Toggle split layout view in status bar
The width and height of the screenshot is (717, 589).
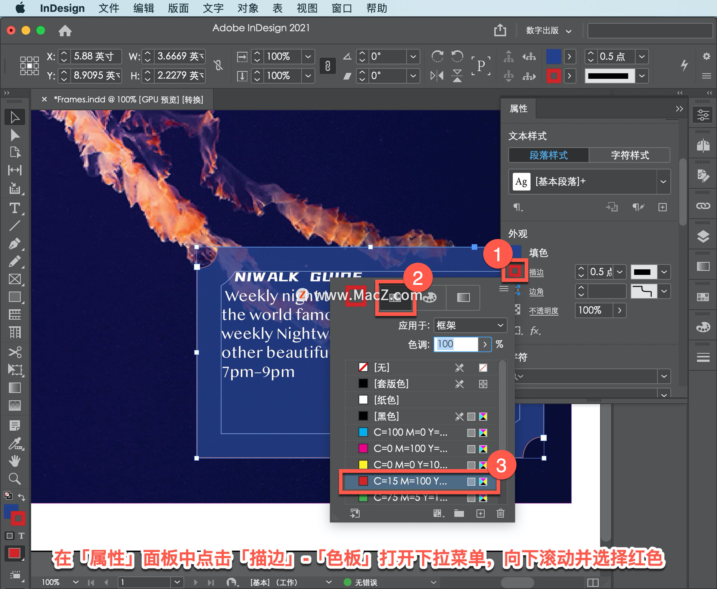point(593,582)
